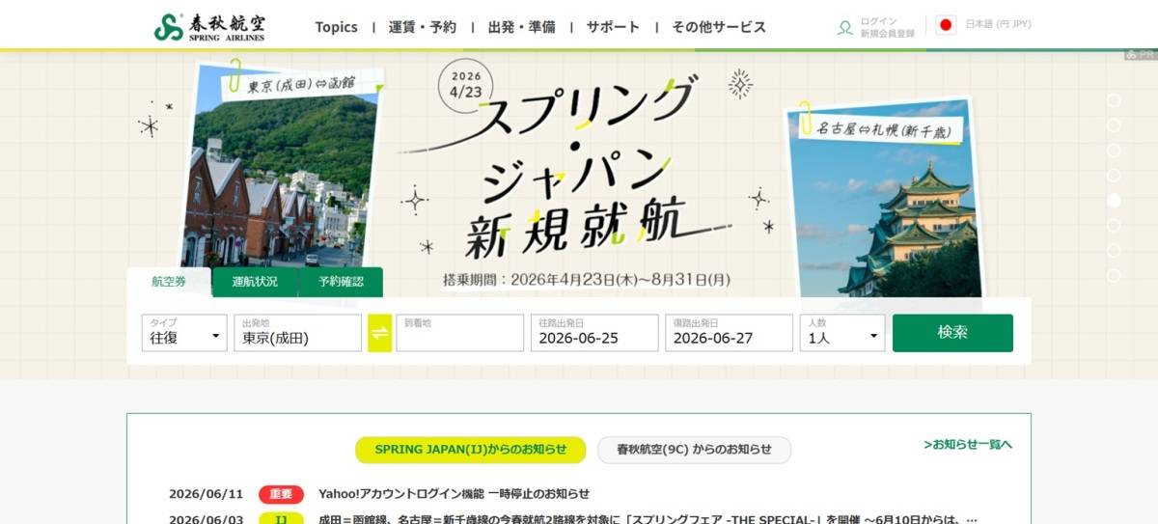Click the 出発地 field showing 東京(成田)

click(x=297, y=333)
